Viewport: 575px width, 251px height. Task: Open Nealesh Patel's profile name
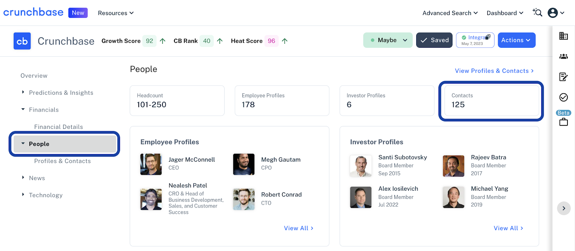tap(188, 186)
